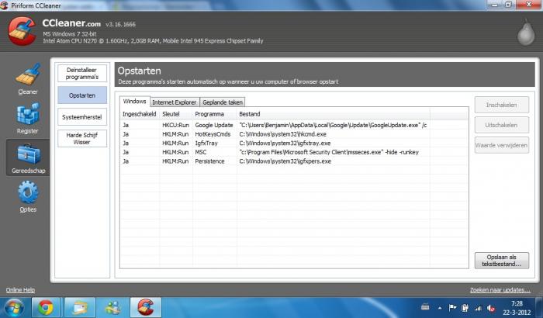Click the hkcmd.exe file path
Screen dimensions: 543x318
point(282,134)
